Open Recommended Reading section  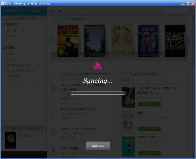tap(20, 70)
